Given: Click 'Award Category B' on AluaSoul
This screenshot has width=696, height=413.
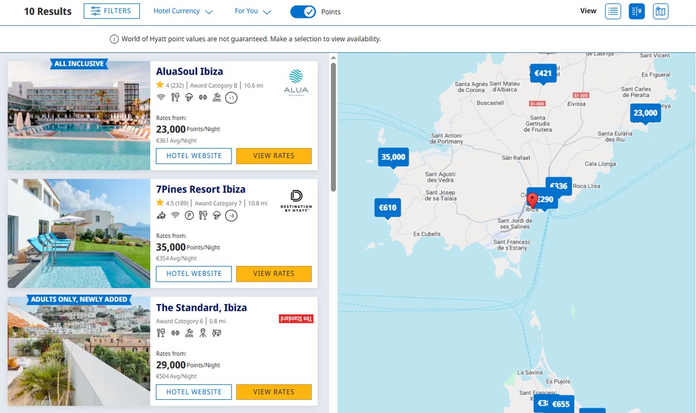Looking at the screenshot, I should pyautogui.click(x=213, y=85).
